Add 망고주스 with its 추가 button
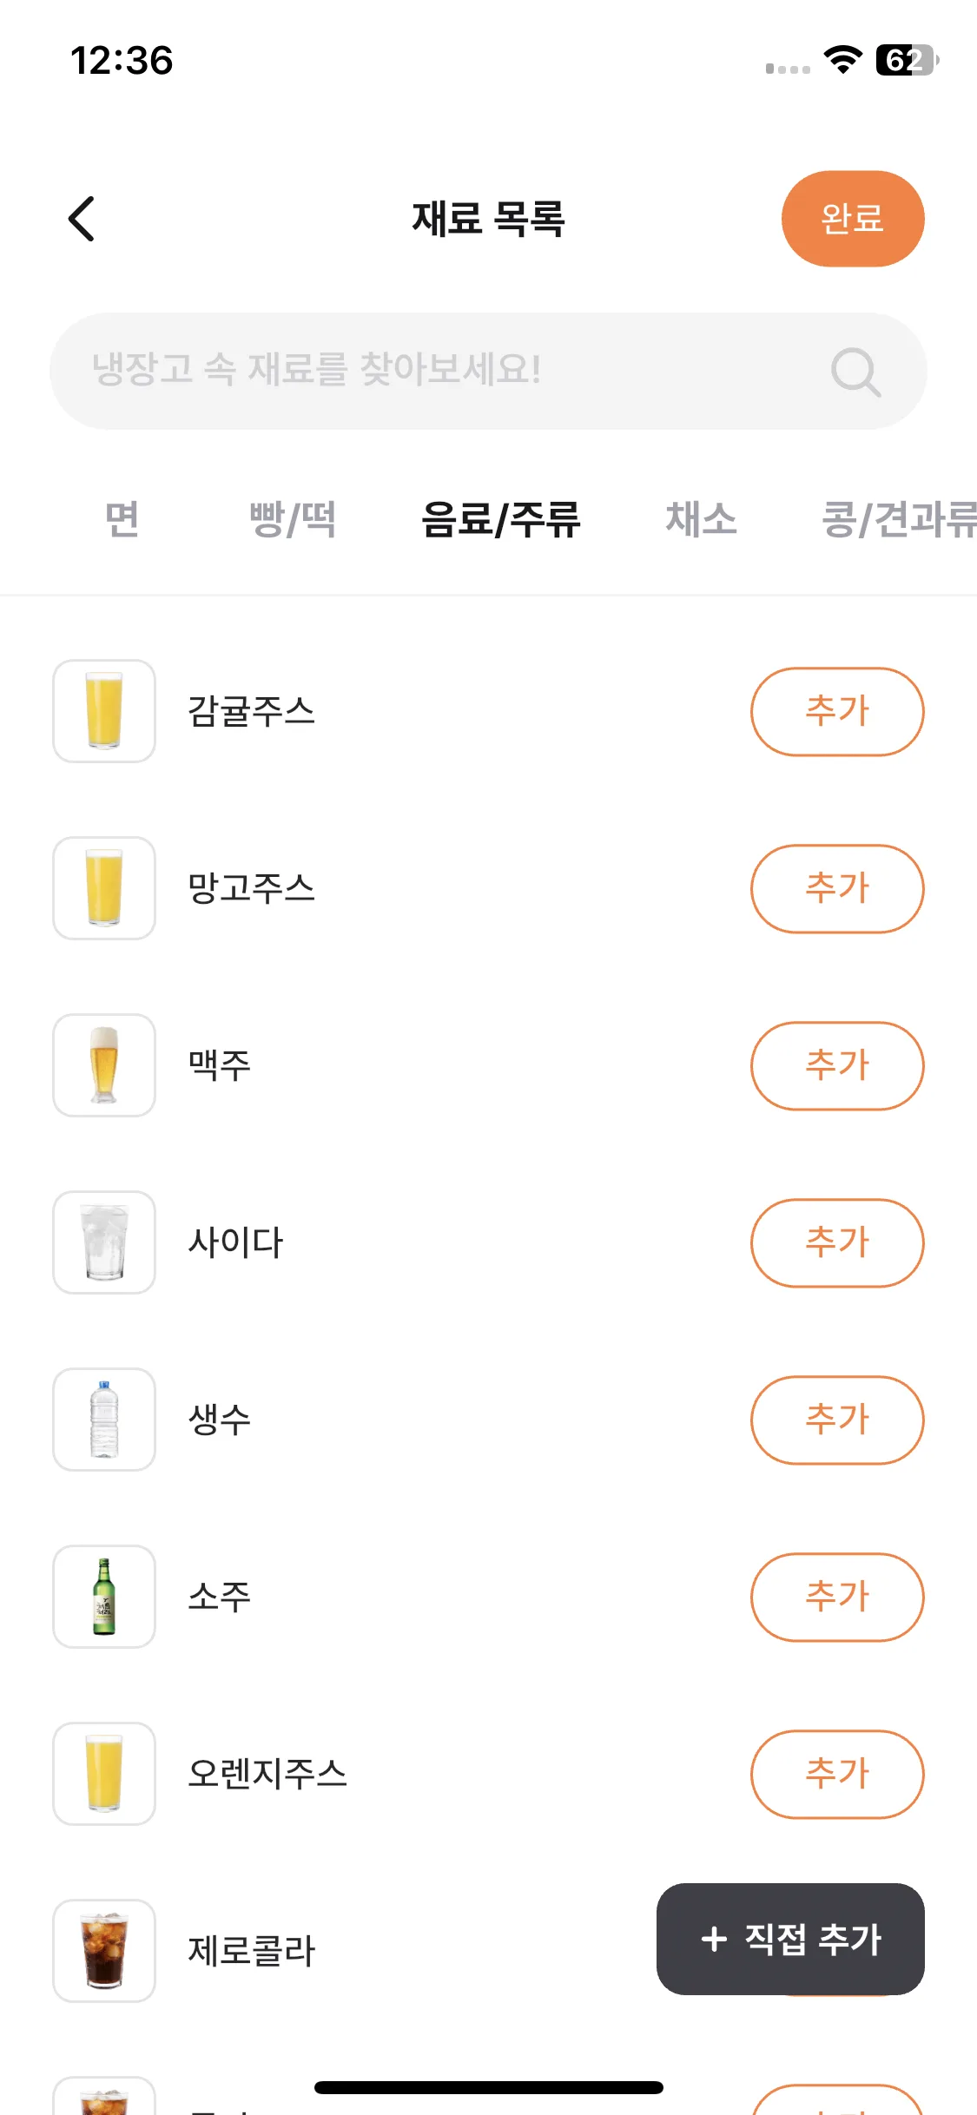The image size is (977, 2115). click(837, 888)
